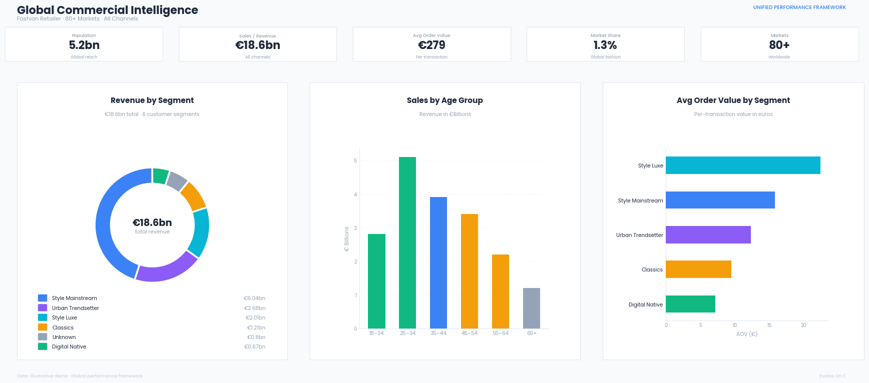Screen dimensions: 869x383
Task: Select the Markets 80+ card
Action: click(x=779, y=44)
